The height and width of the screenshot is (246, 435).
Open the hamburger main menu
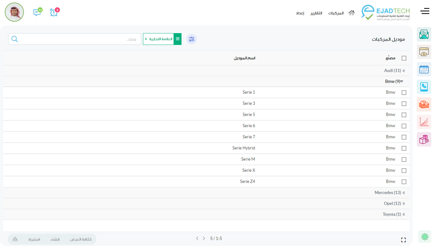pyautogui.click(x=424, y=11)
